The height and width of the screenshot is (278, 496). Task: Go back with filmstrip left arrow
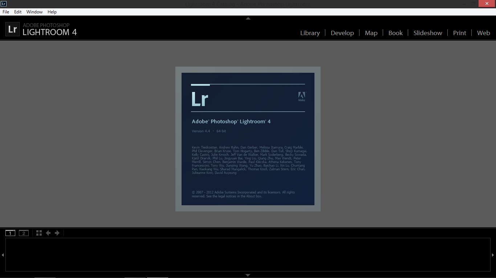tap(48, 233)
